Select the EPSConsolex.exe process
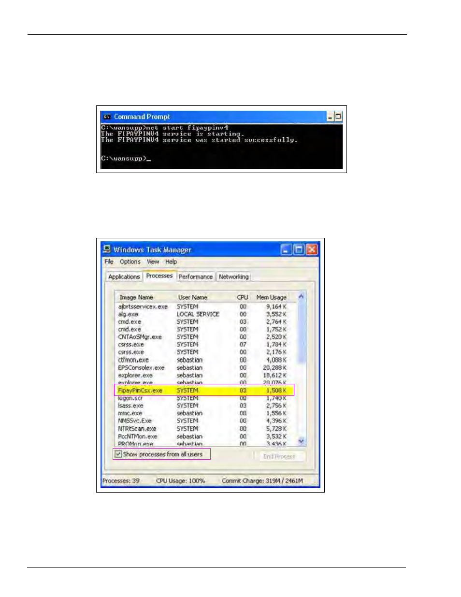 pyautogui.click(x=141, y=368)
